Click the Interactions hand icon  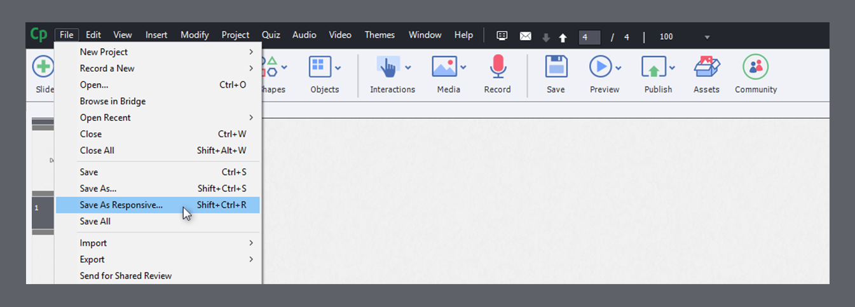388,67
